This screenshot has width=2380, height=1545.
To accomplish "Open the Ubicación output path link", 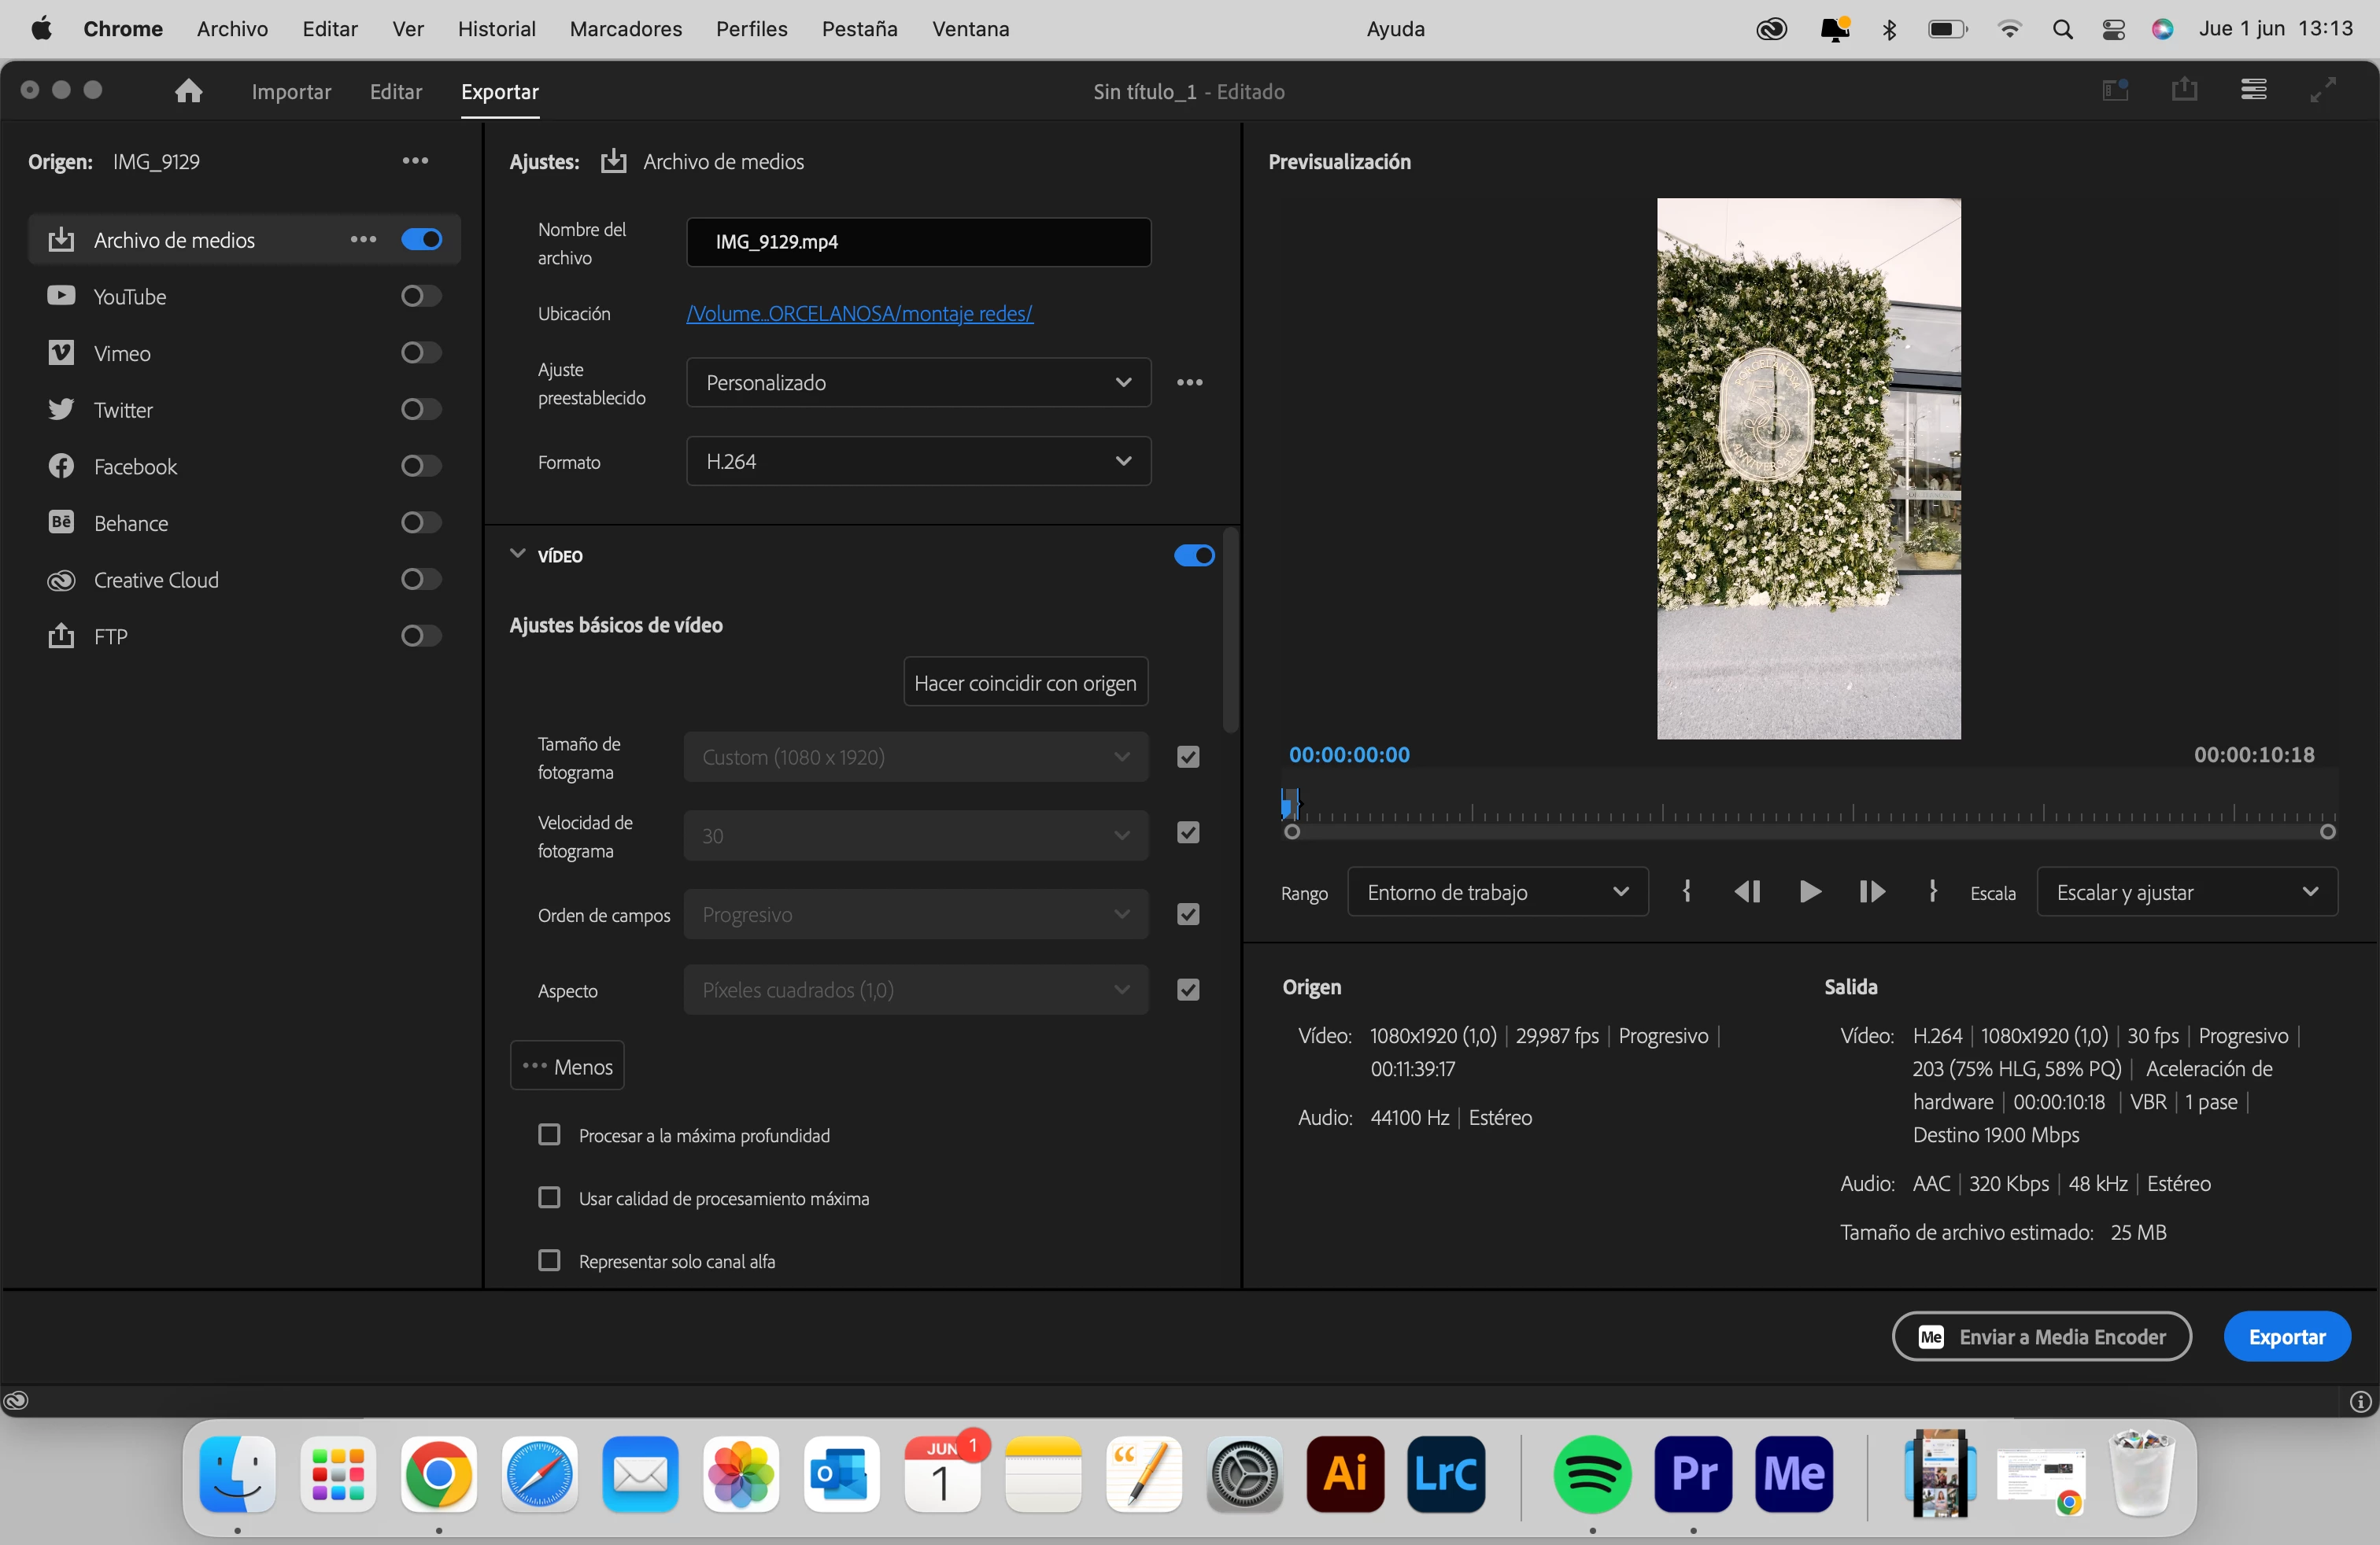I will 859,314.
